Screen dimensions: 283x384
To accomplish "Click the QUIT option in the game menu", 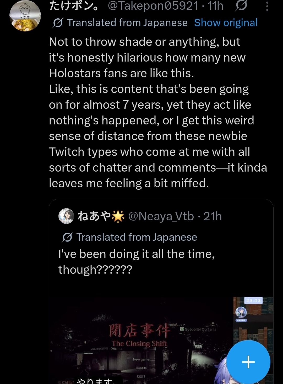I will pos(141,376).
